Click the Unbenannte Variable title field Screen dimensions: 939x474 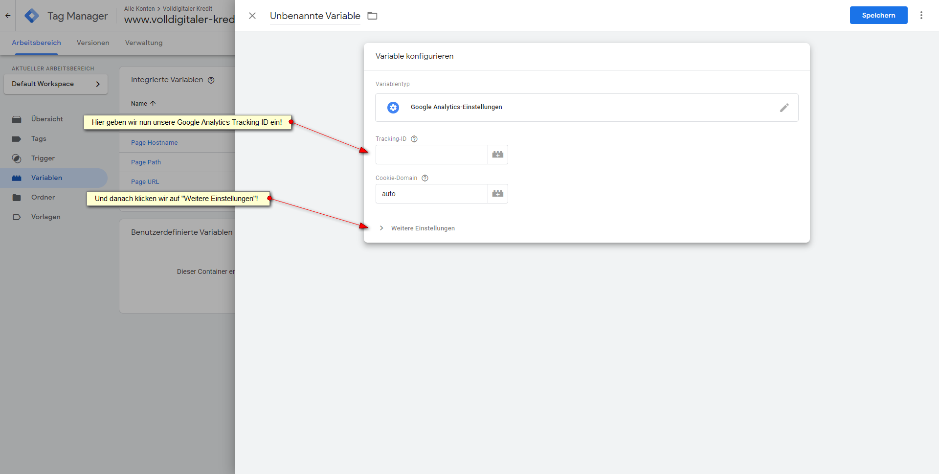(315, 16)
